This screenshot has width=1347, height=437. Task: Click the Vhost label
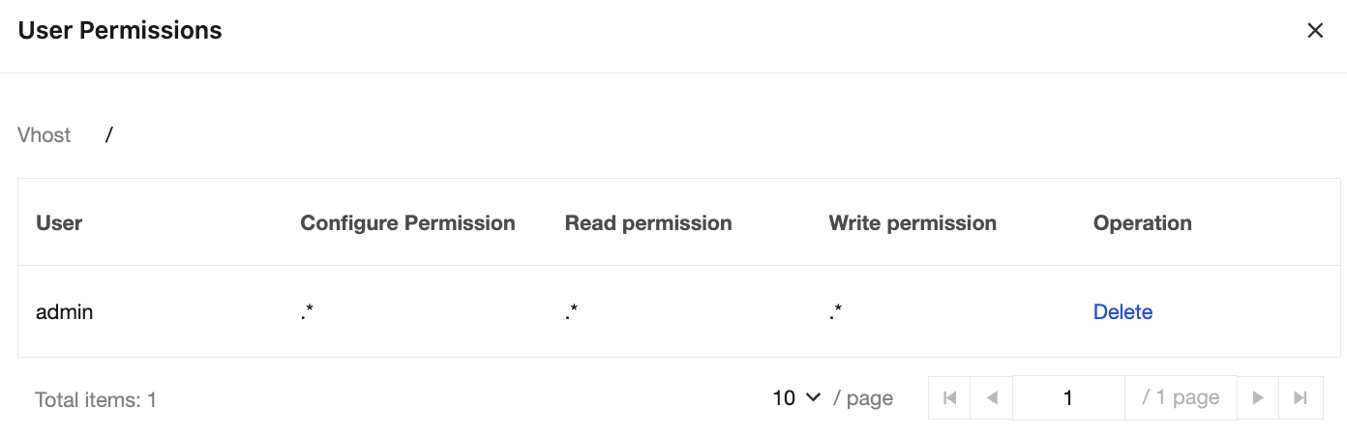click(45, 135)
